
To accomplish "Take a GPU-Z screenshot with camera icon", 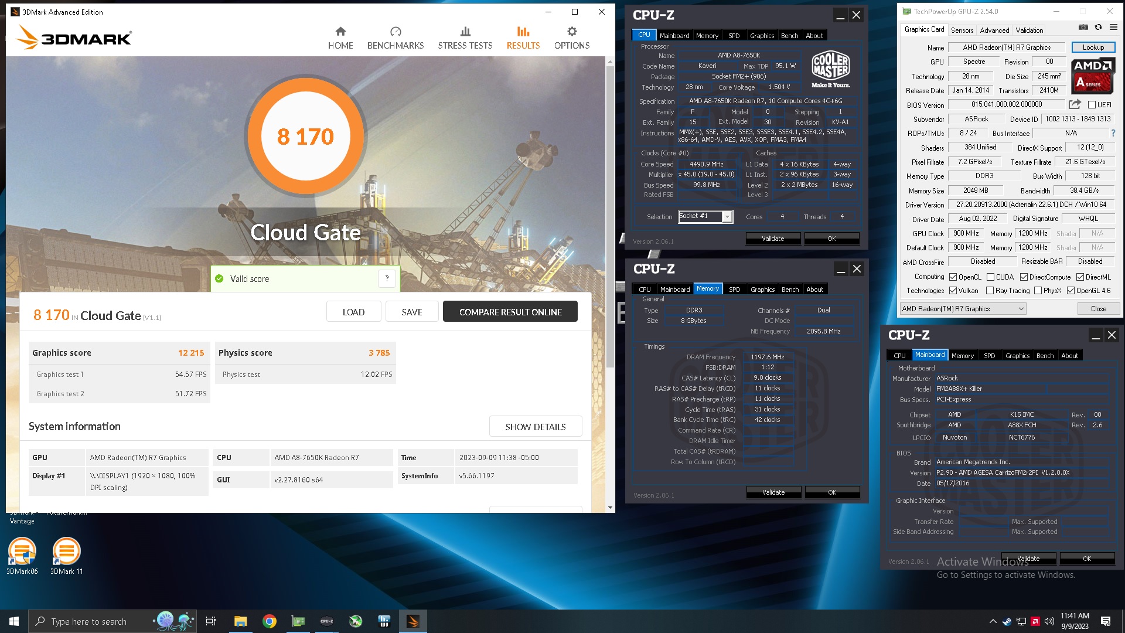I will tap(1083, 27).
